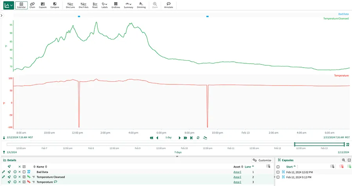Screen dimensions: 352x186
Task: Jump display range to now
Action: (x=192, y=138)
